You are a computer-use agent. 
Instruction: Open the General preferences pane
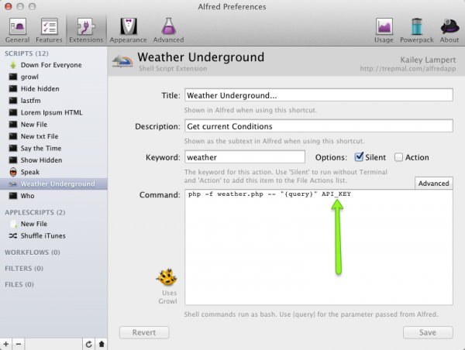[18, 30]
